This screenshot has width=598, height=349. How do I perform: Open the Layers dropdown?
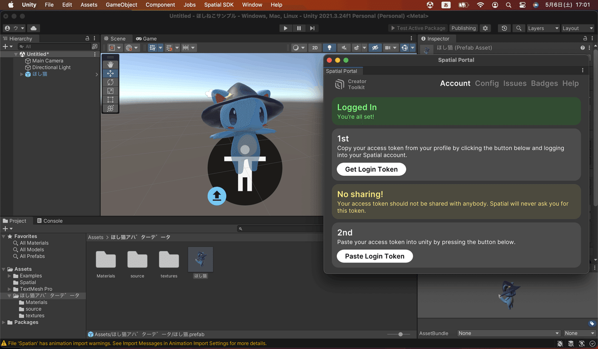coord(543,28)
